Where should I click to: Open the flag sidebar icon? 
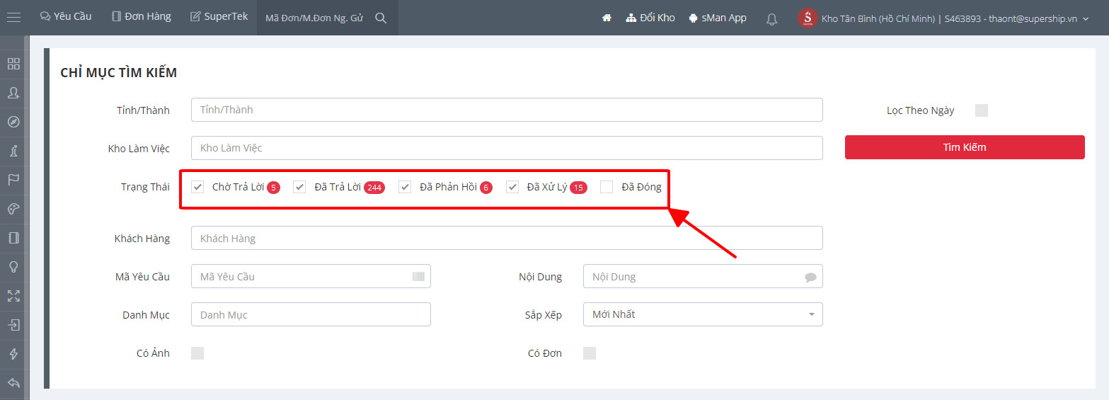click(x=13, y=180)
